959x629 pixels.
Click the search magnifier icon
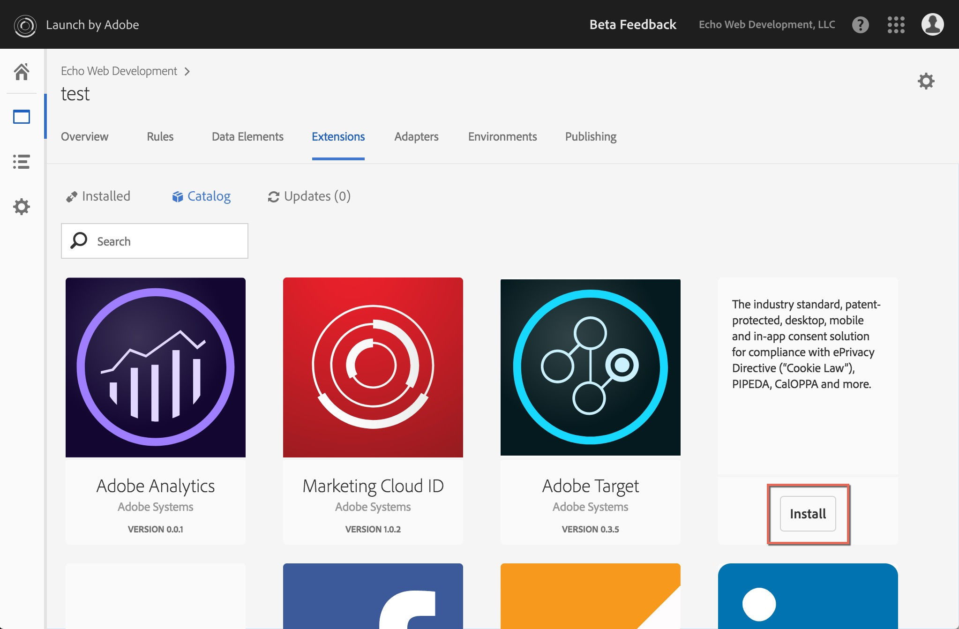click(x=79, y=240)
